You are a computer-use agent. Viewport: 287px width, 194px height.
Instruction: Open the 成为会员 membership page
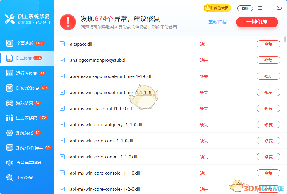[217, 8]
